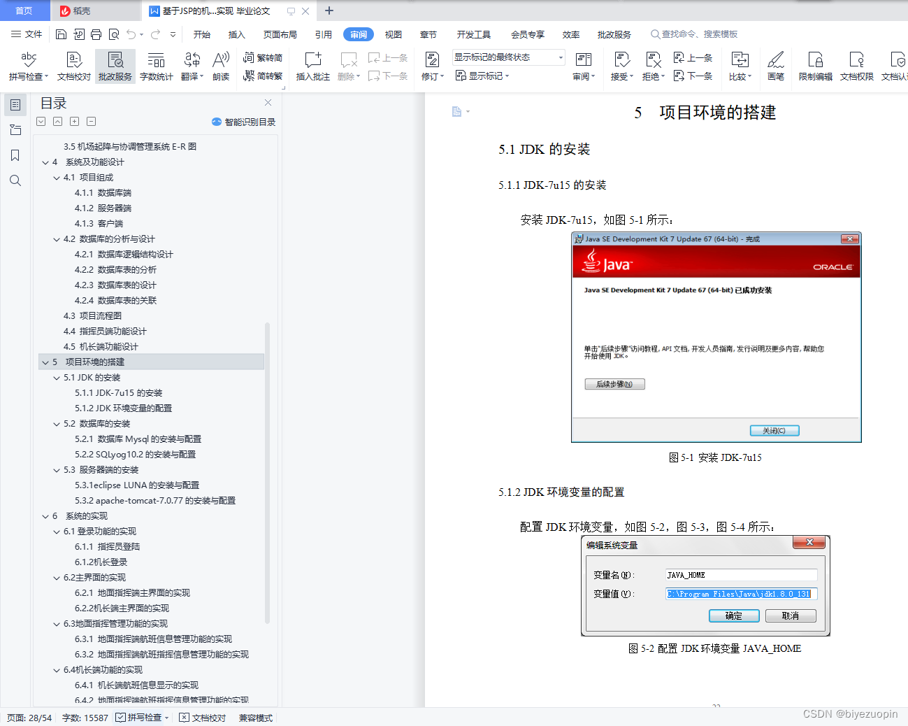Collapse the 6 系统的实现 outline node
Image resolution: width=908 pixels, height=726 pixels.
tap(45, 516)
